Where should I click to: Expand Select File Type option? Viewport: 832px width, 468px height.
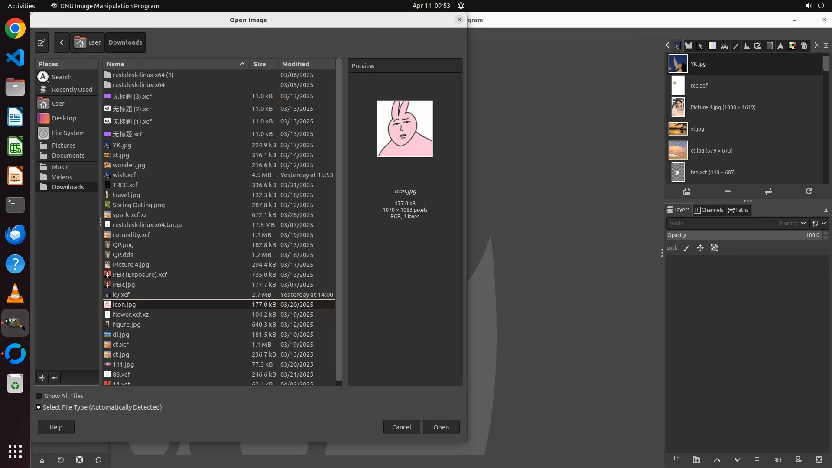tap(39, 407)
